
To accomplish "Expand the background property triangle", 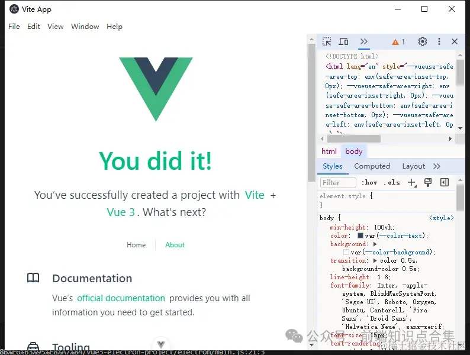I will coord(375,244).
